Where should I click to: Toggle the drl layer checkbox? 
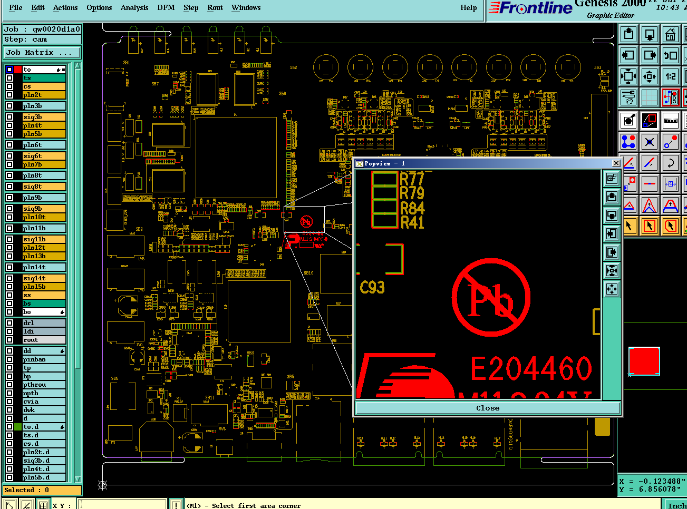(x=9, y=323)
